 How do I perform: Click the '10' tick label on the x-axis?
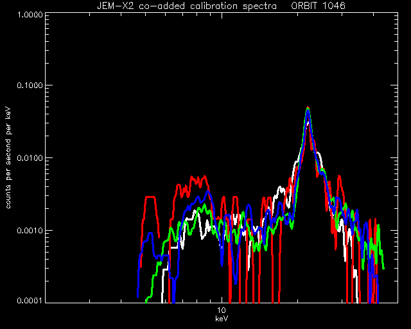click(222, 310)
